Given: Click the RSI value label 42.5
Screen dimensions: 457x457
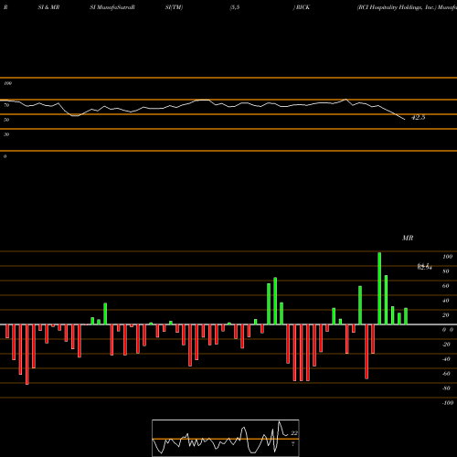Looking at the screenshot, I should pos(418,117).
